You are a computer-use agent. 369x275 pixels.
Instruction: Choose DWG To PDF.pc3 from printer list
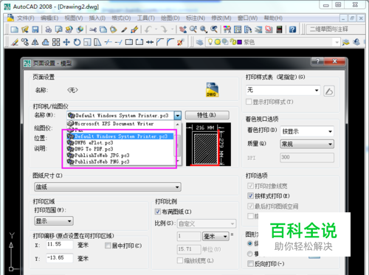(120, 149)
